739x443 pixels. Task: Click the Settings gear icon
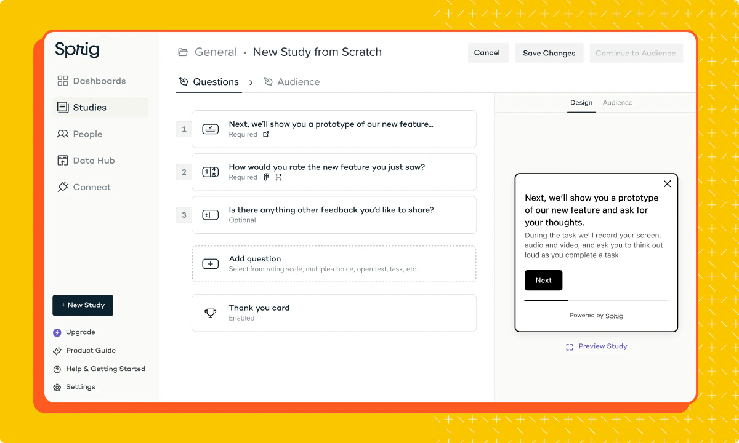57,388
